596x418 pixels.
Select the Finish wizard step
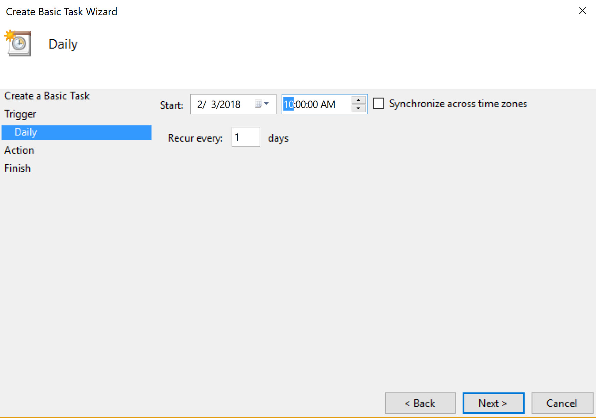tap(17, 168)
